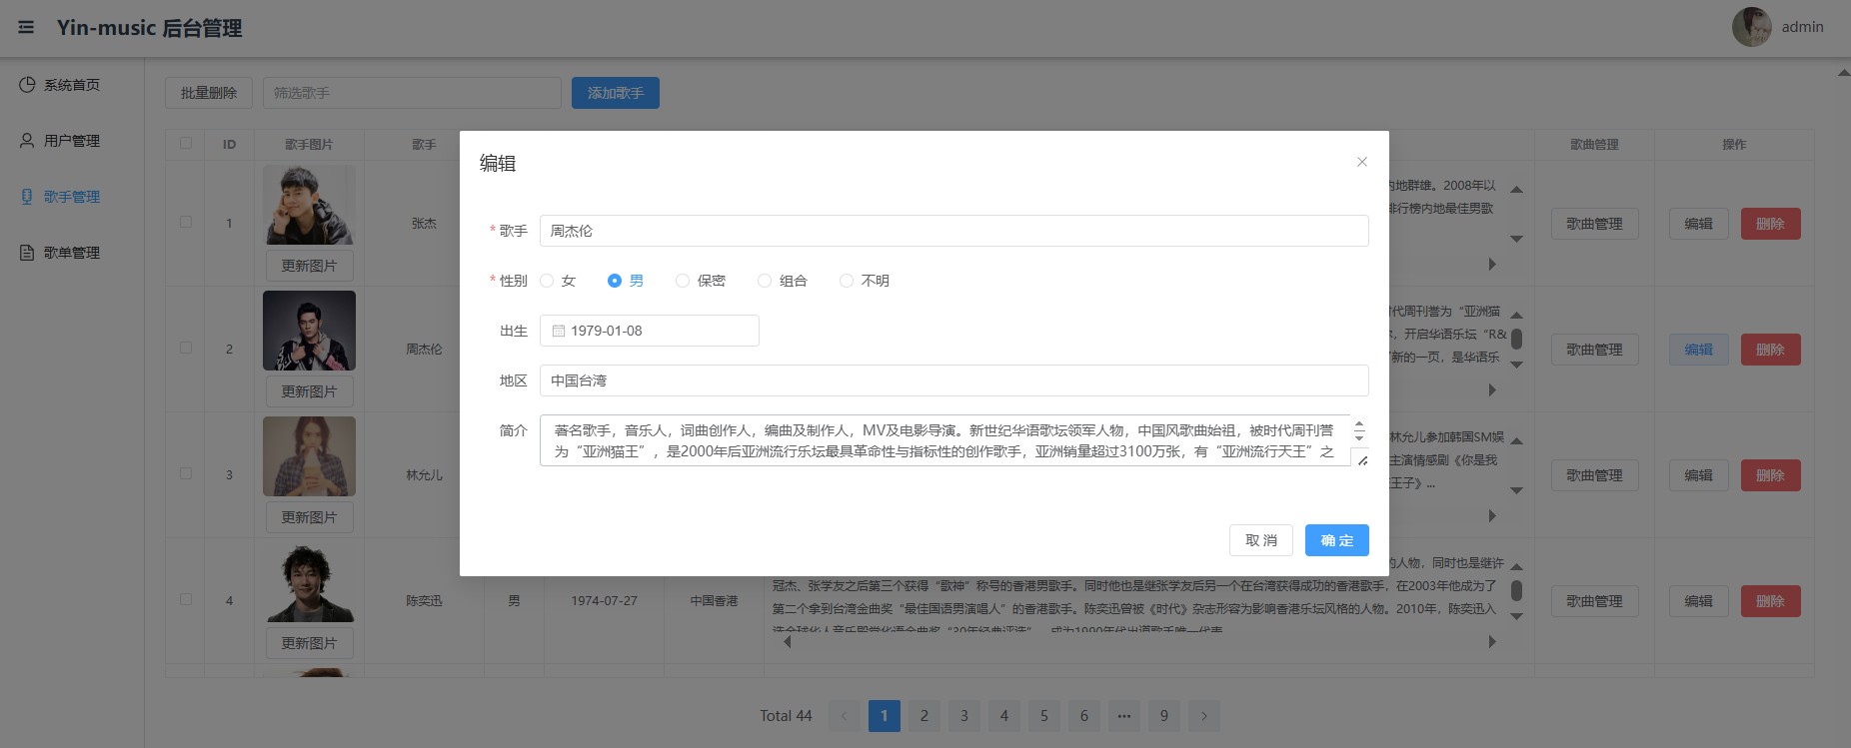Screen dimensions: 1851x748
Task: Click the 地区 input with 中国台湾
Action: (x=953, y=380)
